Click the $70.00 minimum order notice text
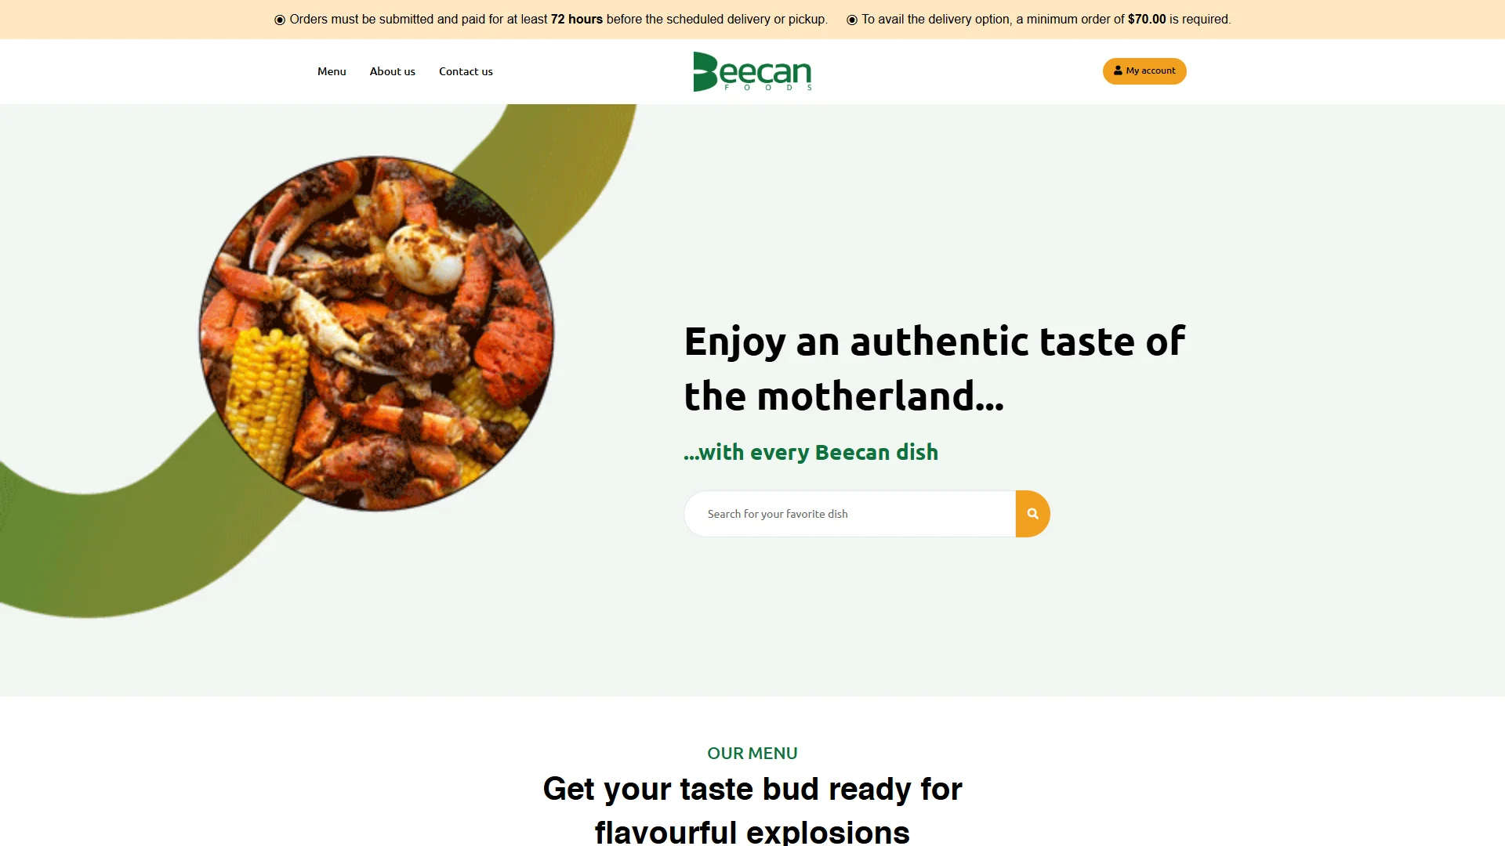This screenshot has height=846, width=1505. 1046,20
